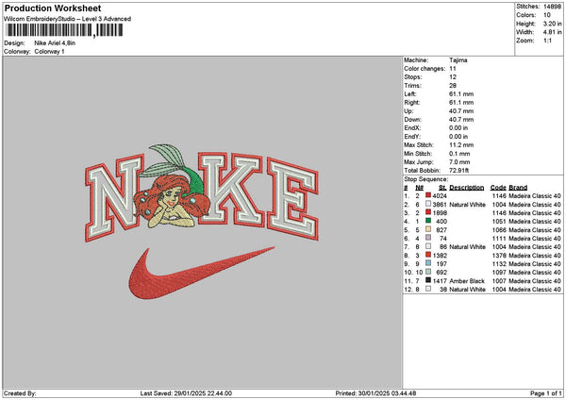This screenshot has width=566, height=400.
Task: Click the Brand column header
Action: pos(518,188)
